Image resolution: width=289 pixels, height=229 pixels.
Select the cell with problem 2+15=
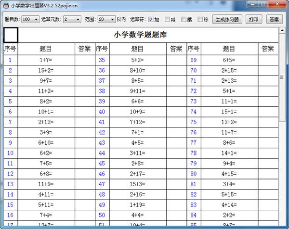[x=229, y=70]
